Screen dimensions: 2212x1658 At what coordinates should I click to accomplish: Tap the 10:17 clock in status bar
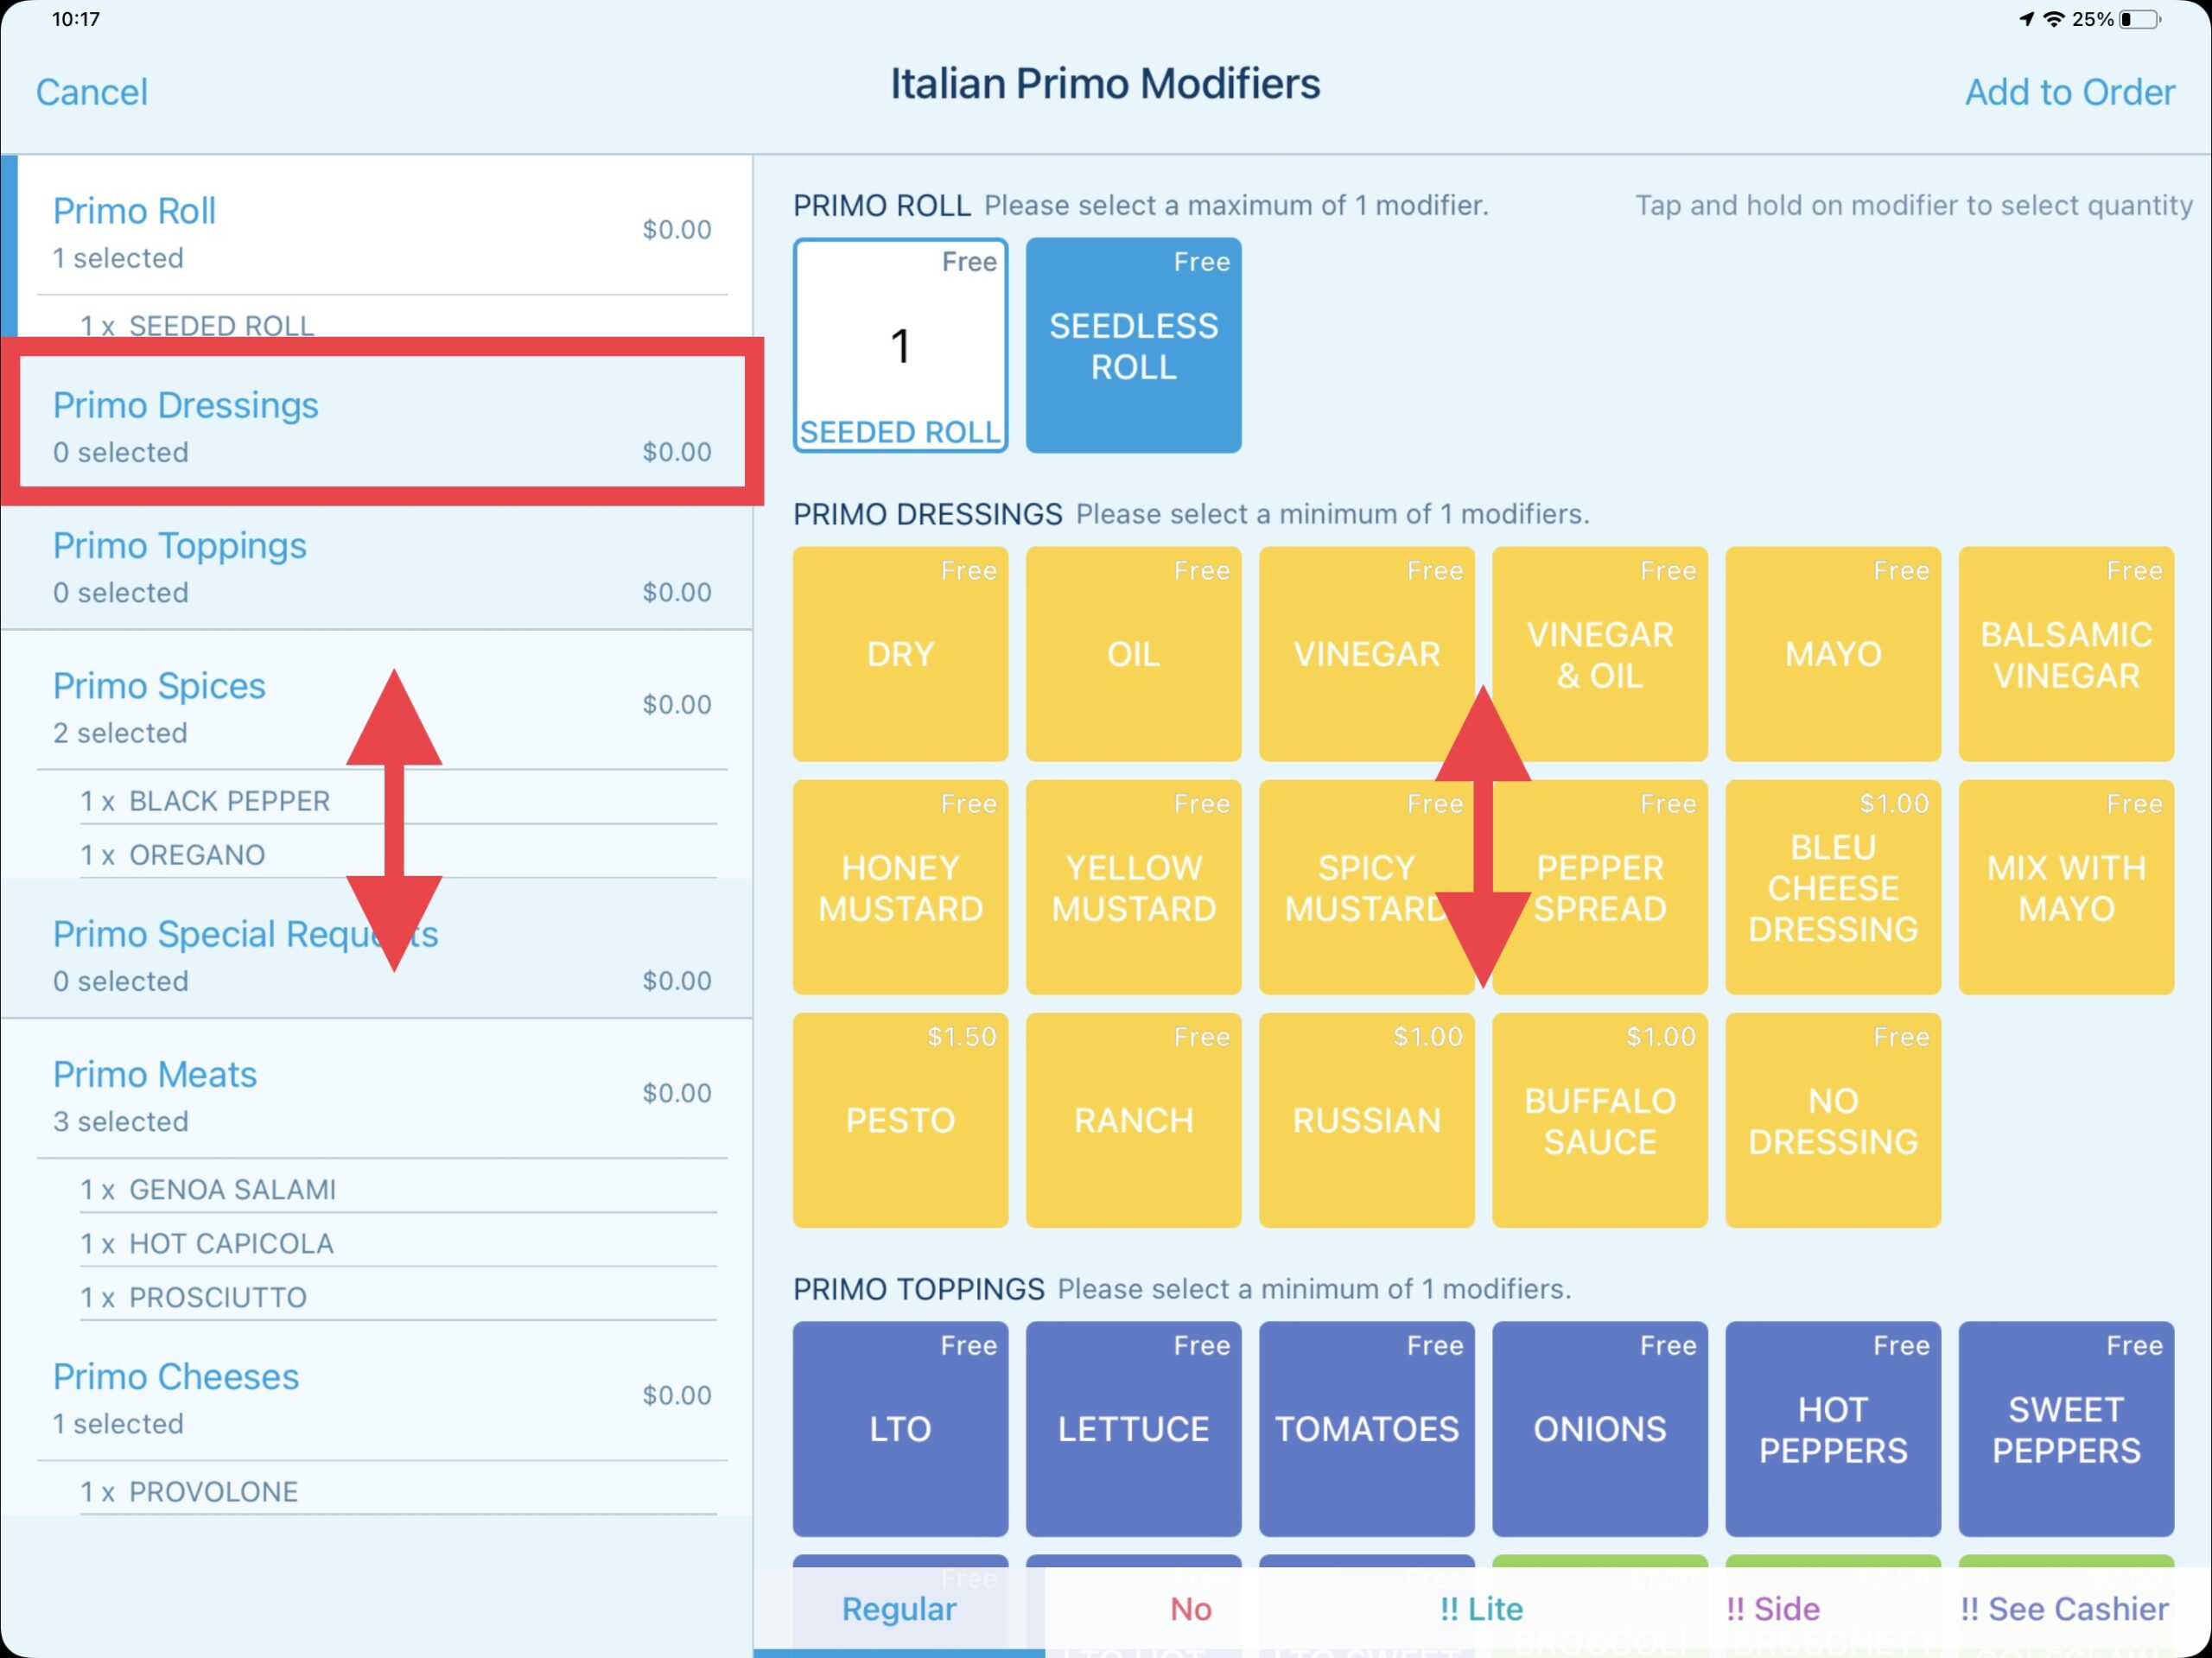tap(75, 19)
